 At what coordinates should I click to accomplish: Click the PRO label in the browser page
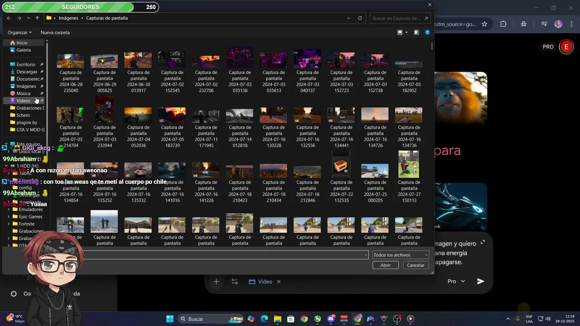pyautogui.click(x=548, y=47)
